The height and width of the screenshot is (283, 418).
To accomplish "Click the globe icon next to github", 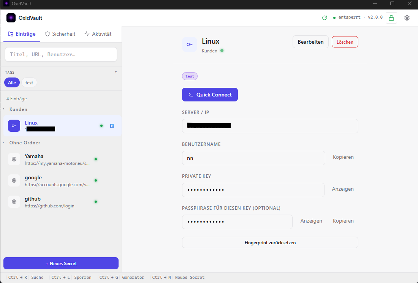I will [14, 202].
